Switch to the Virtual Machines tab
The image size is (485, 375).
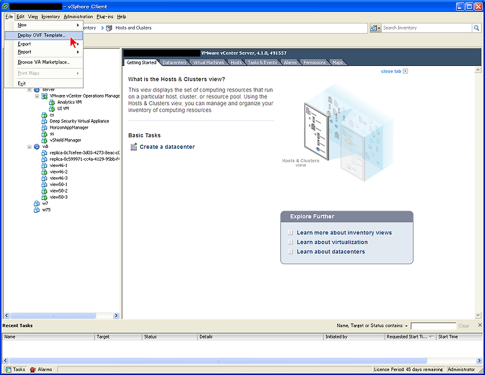click(208, 63)
